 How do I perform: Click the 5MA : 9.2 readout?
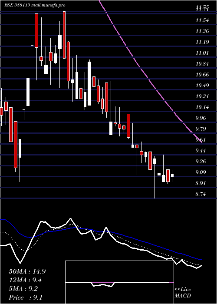23,289
